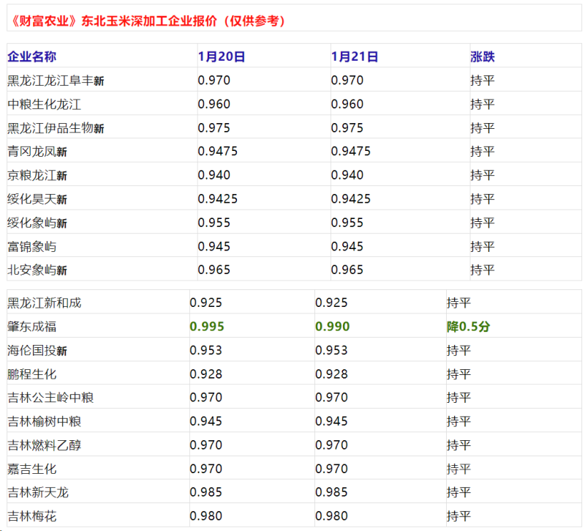Select the 涨跌 column header

(x=482, y=56)
